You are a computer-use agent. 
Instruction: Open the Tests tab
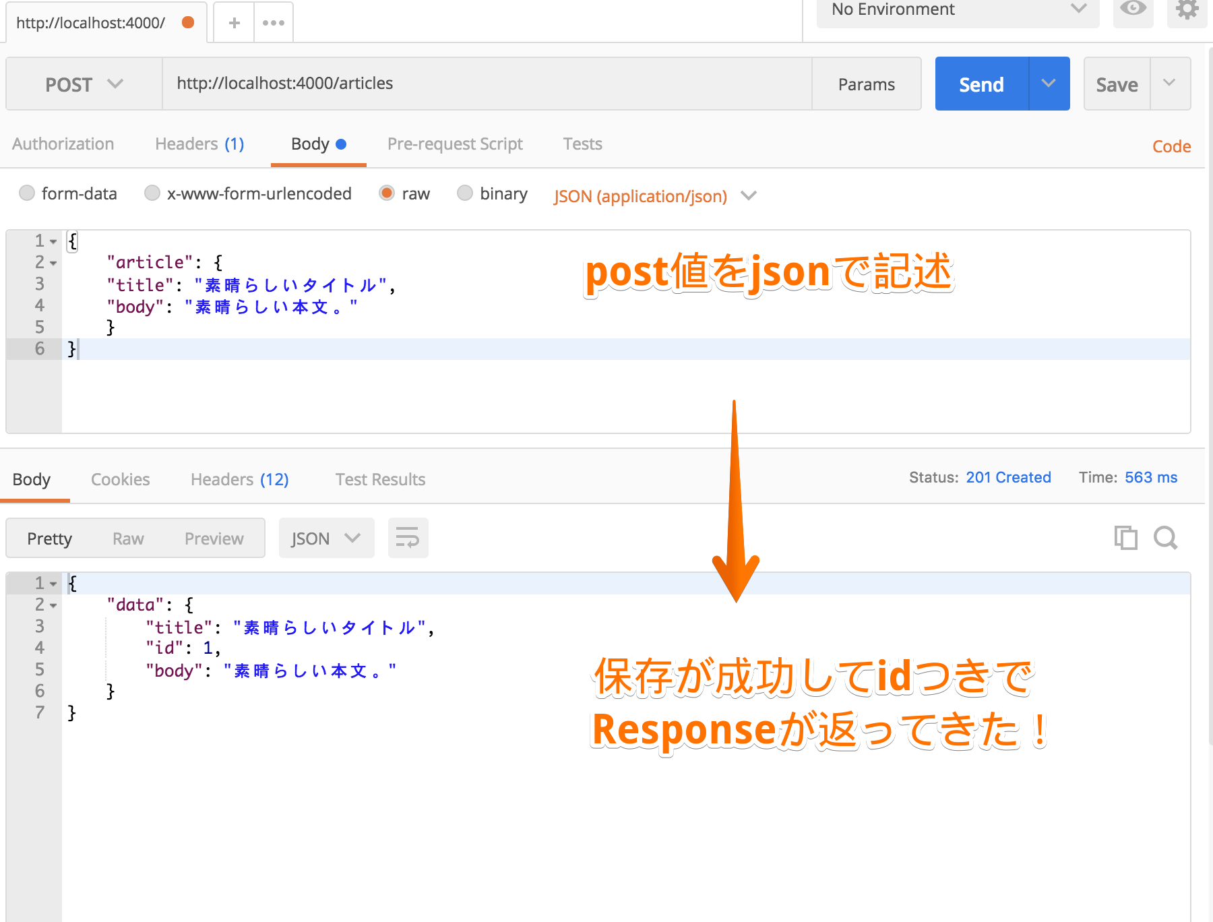click(x=582, y=144)
